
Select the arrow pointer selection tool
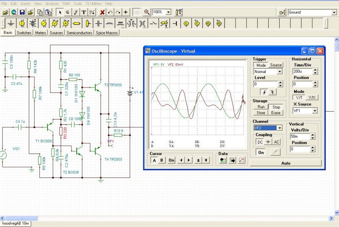(60, 12)
